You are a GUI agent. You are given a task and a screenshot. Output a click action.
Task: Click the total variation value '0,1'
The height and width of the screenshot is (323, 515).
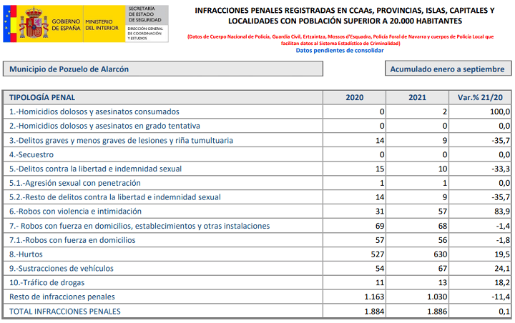pos(504,311)
